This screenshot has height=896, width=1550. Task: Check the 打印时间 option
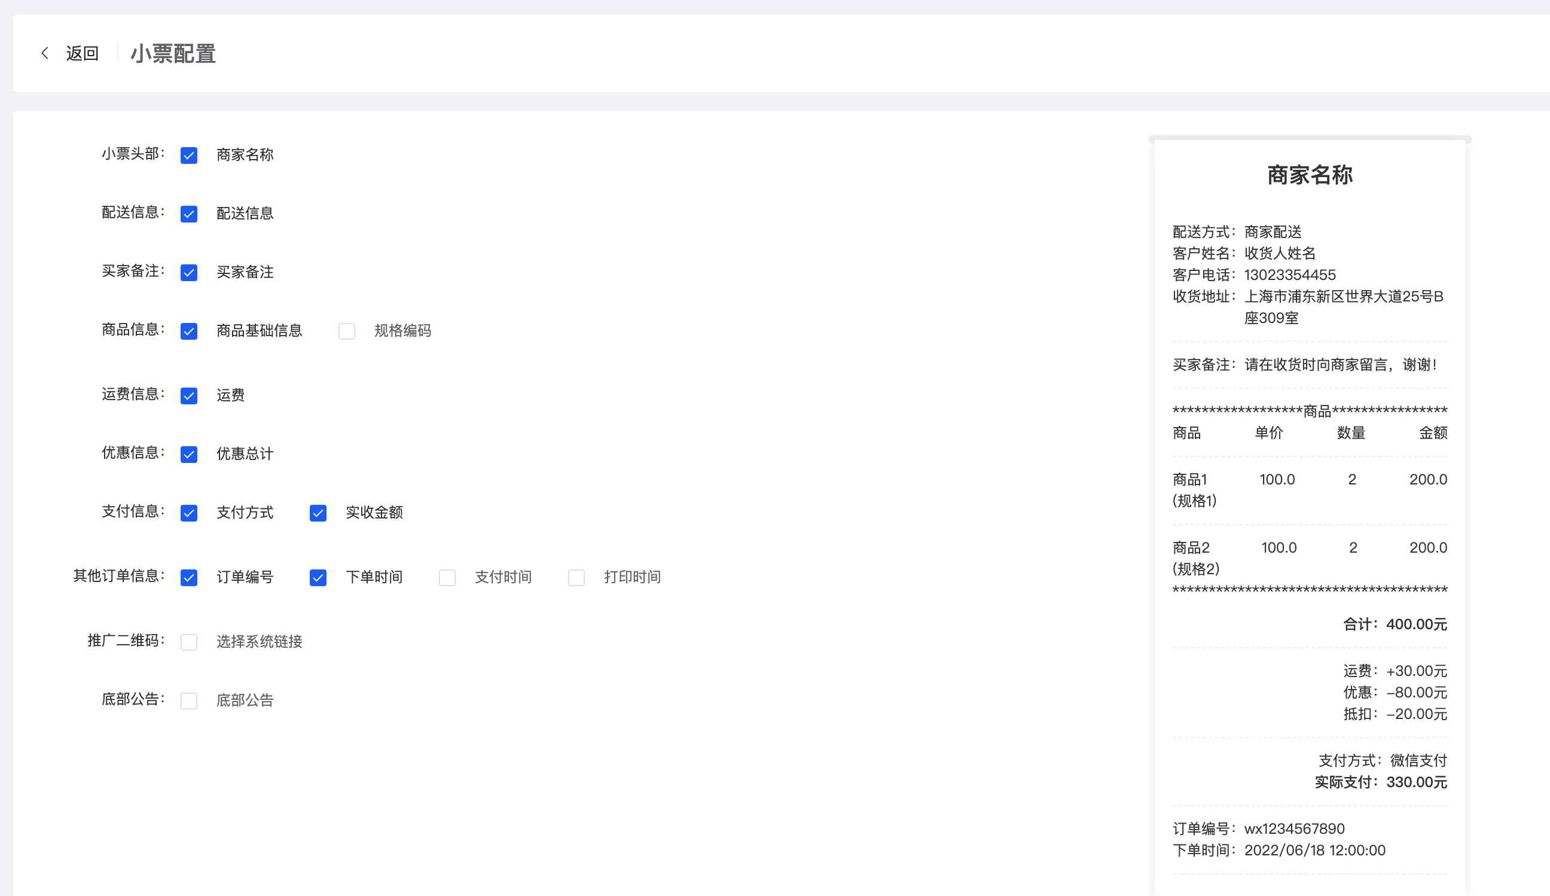click(x=576, y=577)
